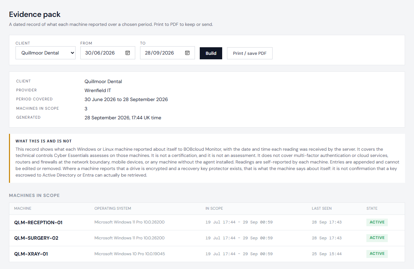414x269 pixels.
Task: Open the calendar picker in the From date field
Action: 128,53
